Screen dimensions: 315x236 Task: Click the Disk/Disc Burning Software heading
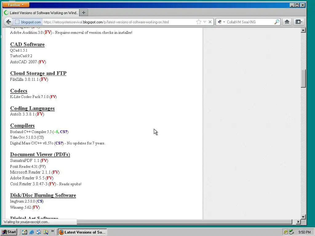(x=43, y=195)
